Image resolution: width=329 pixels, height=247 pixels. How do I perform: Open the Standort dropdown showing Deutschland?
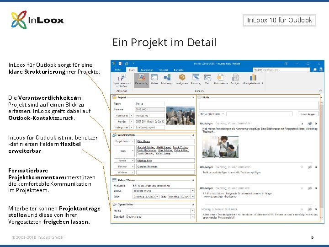tap(192, 216)
